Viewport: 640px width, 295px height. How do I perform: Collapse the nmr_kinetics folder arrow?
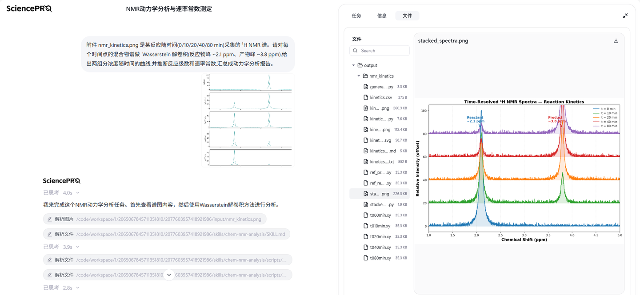pos(359,76)
